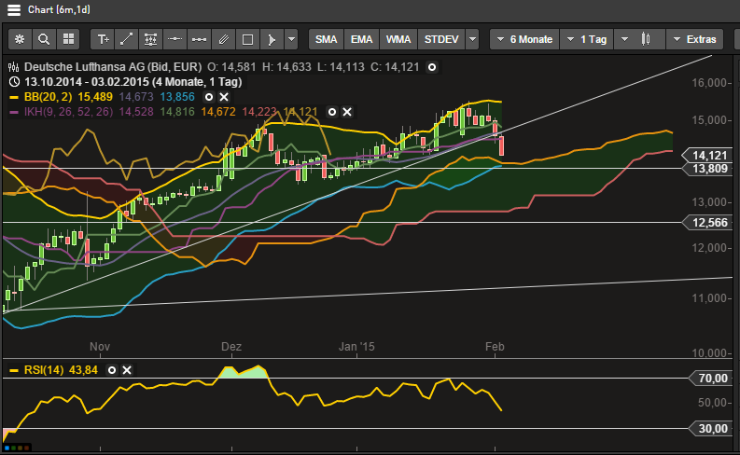The image size is (740, 455).
Task: Add the SMA indicator
Action: point(326,39)
